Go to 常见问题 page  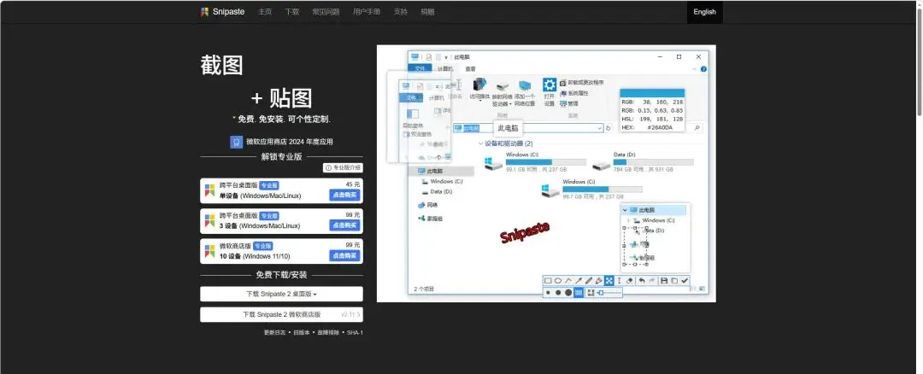coord(326,12)
